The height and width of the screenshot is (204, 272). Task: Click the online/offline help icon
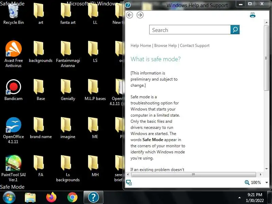(129, 183)
